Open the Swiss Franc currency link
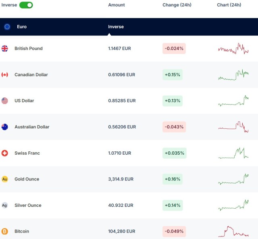 pyautogui.click(x=27, y=153)
